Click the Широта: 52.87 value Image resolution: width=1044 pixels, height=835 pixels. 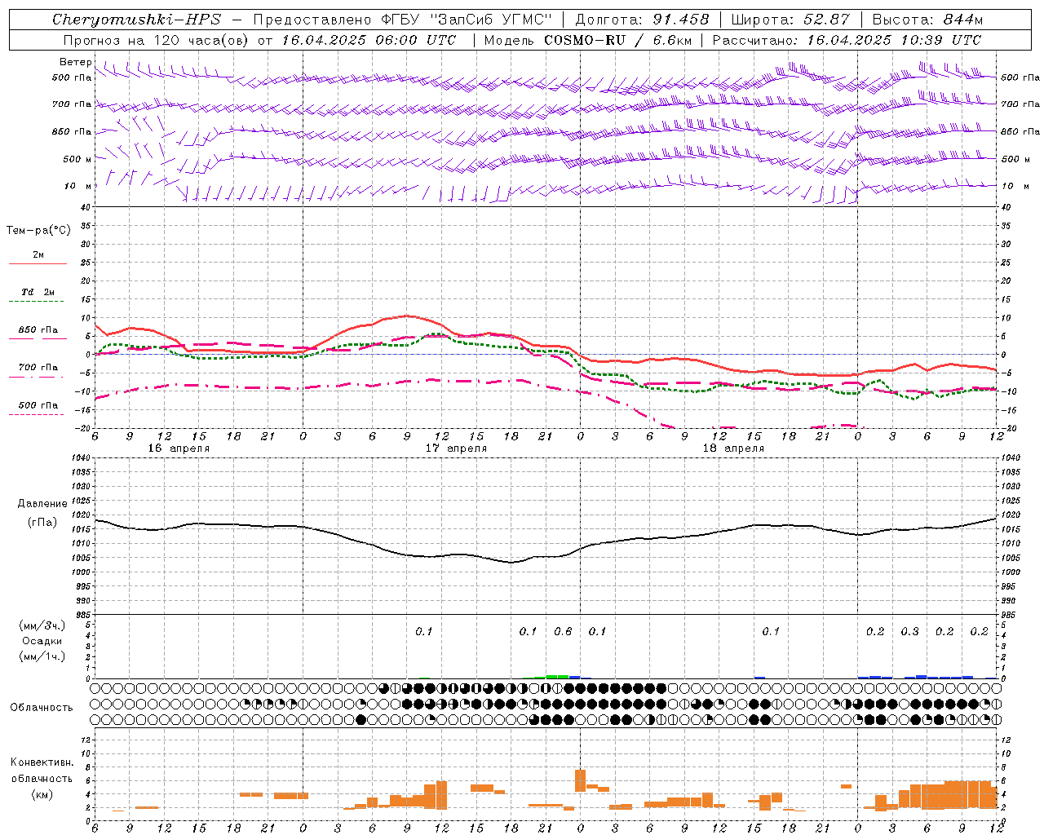(x=790, y=20)
